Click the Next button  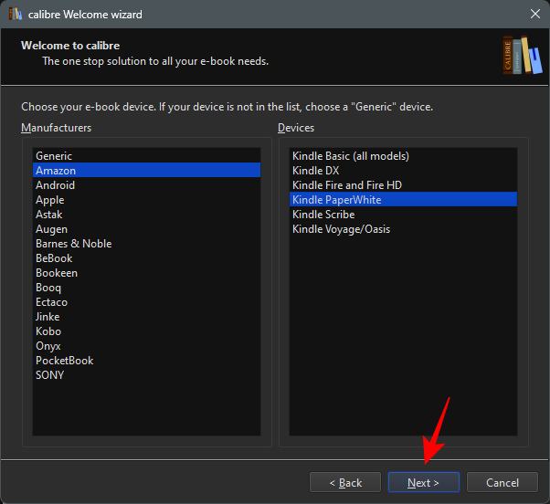423,483
